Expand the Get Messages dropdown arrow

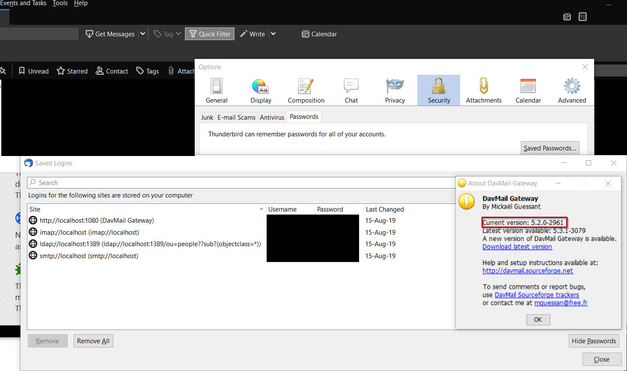tap(143, 33)
